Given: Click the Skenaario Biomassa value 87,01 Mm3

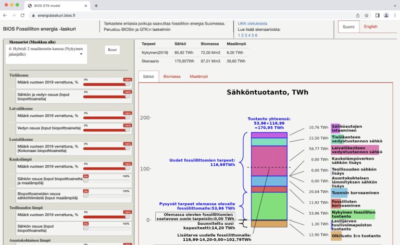Looking at the screenshot, I should 210,62.
